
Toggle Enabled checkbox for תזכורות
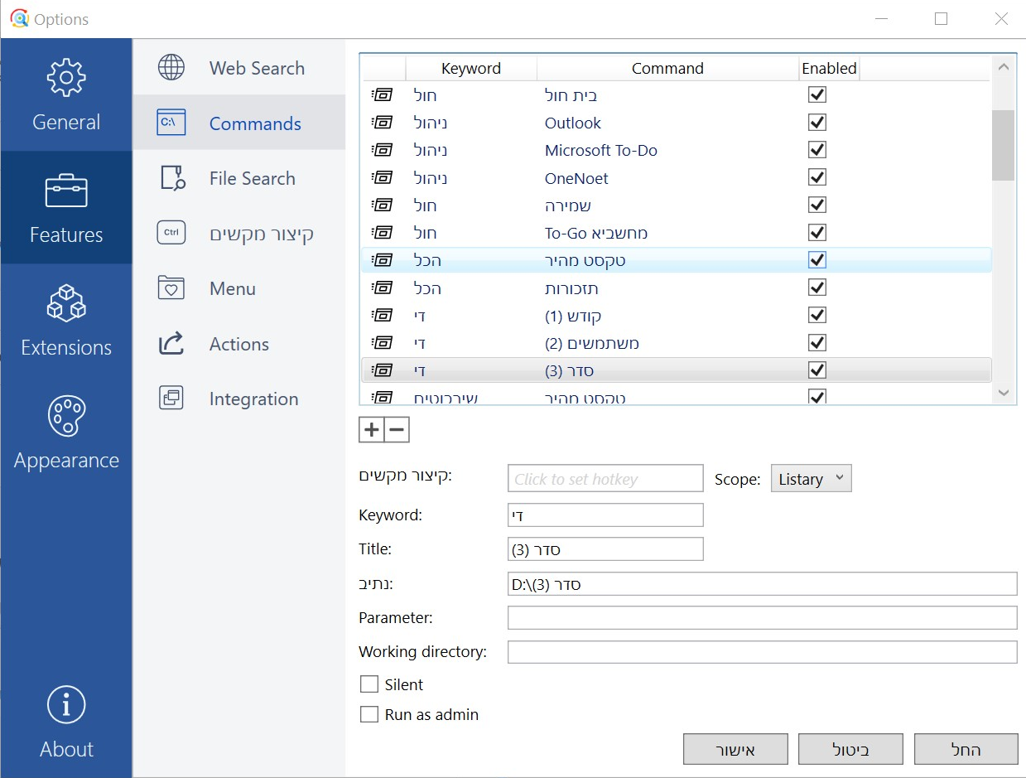click(x=817, y=288)
